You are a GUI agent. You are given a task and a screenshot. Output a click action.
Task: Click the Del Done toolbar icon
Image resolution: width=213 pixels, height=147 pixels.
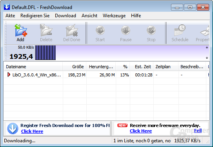pos(72,30)
